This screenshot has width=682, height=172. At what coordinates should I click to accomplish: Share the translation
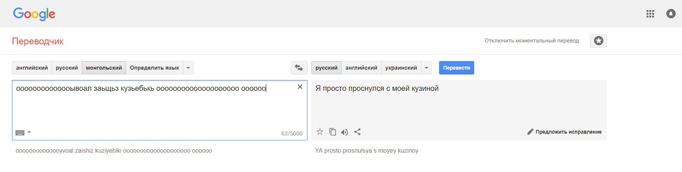pyautogui.click(x=357, y=132)
